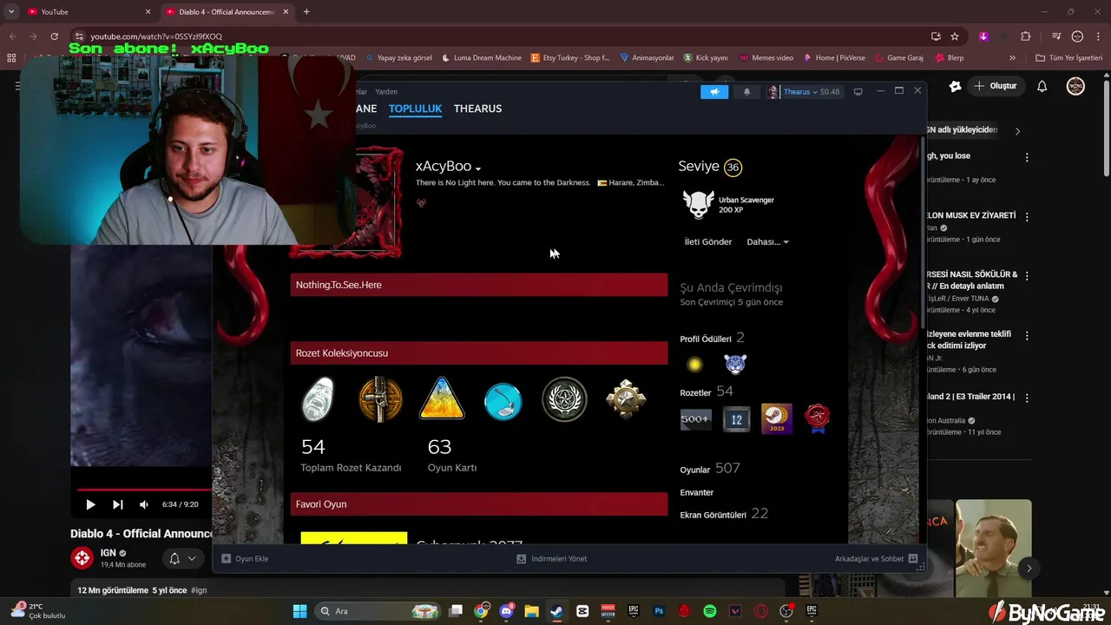Open the Chrome extensions puzzle icon
Image resolution: width=1111 pixels, height=625 pixels.
pyautogui.click(x=1025, y=36)
